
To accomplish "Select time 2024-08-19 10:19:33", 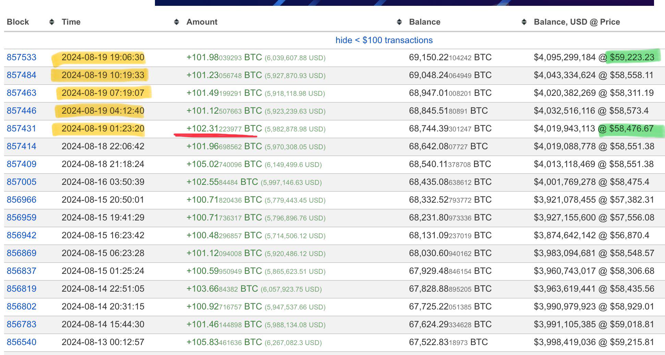I will tap(103, 75).
